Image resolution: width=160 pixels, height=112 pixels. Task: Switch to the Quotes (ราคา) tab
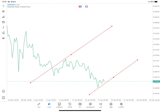click(39, 105)
